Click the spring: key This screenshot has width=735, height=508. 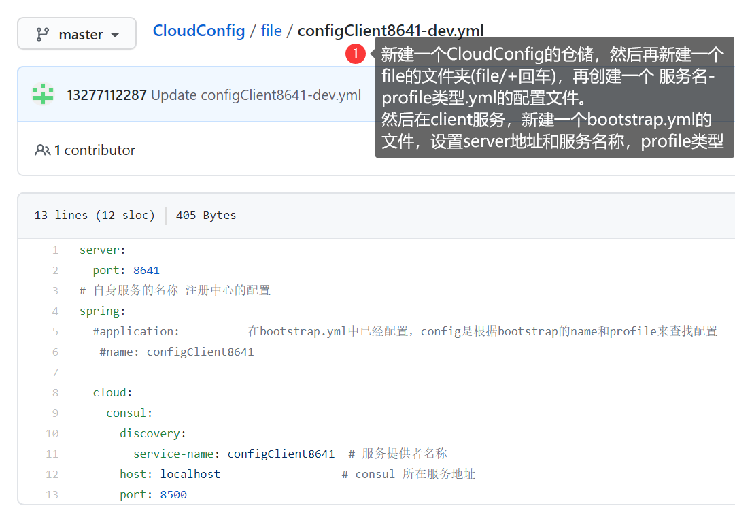[103, 311]
